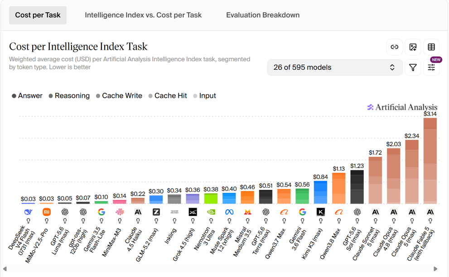Open chart settings sliders icon marked NEW
The height and width of the screenshot is (277, 449).
(431, 67)
